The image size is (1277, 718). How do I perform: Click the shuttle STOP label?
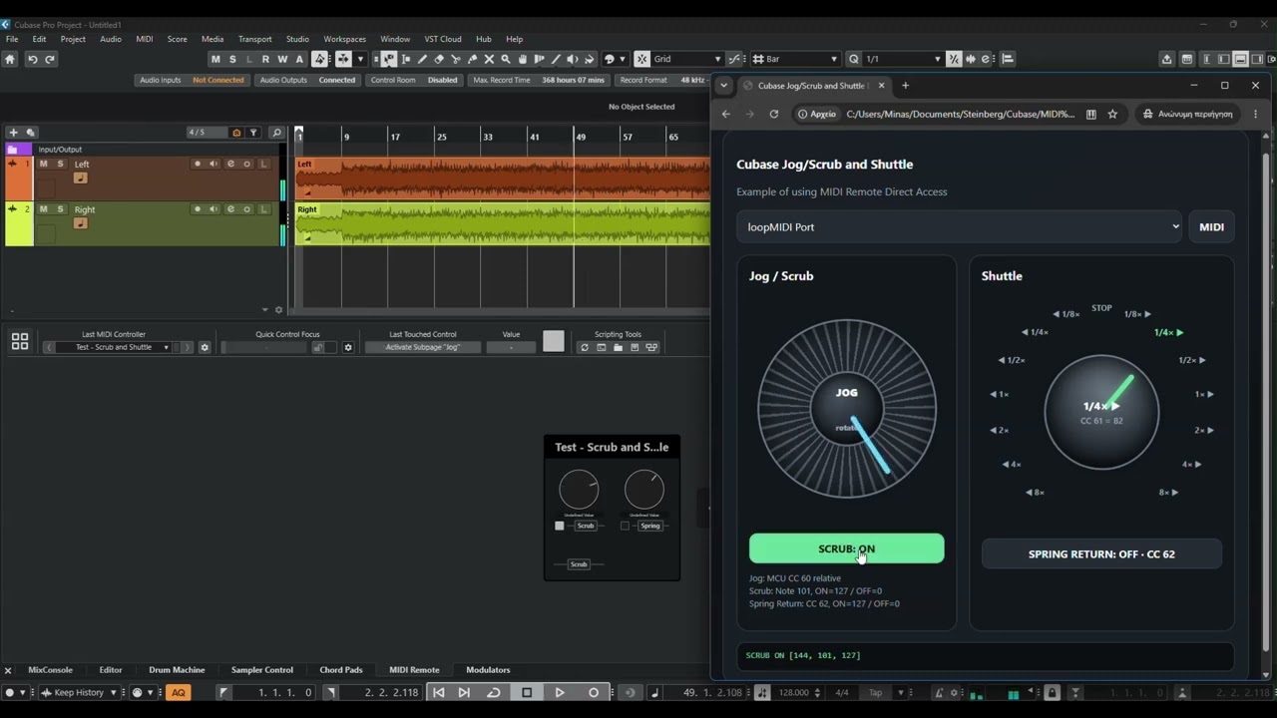point(1101,308)
